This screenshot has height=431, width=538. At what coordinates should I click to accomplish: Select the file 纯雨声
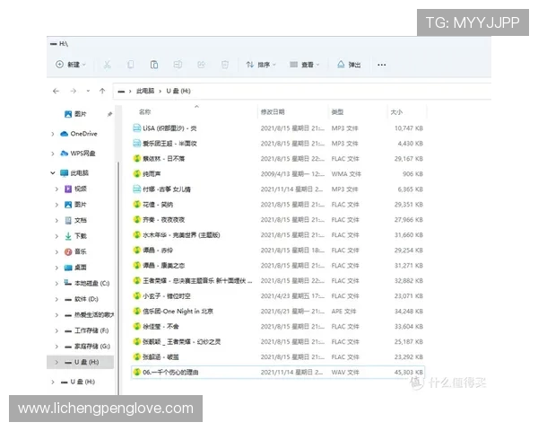(x=152, y=174)
